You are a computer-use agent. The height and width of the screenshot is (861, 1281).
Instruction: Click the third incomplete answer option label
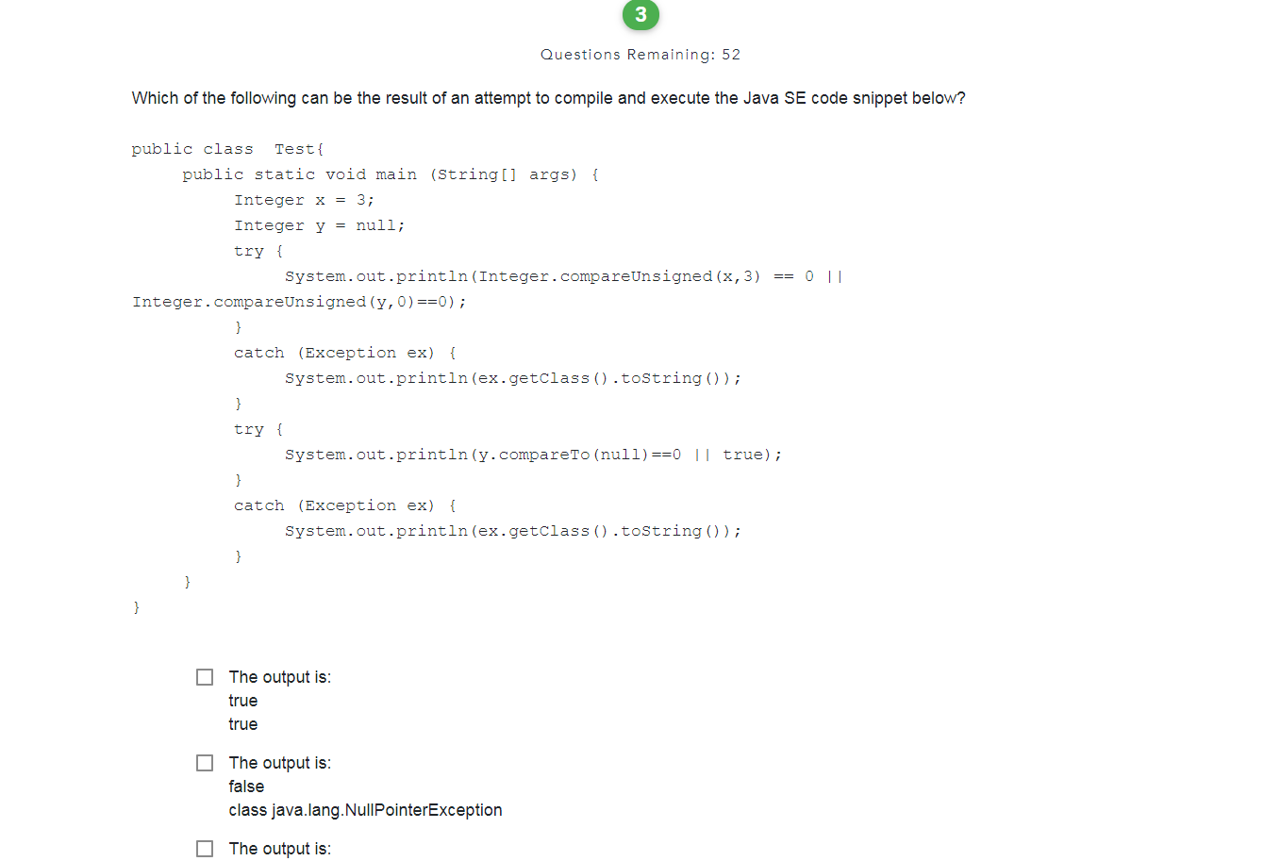279,848
